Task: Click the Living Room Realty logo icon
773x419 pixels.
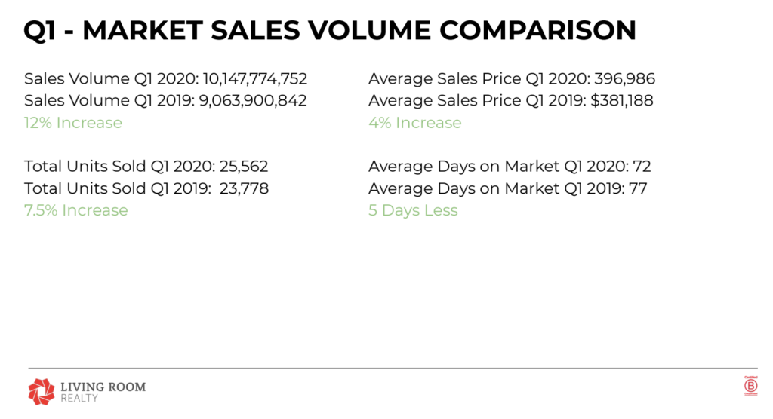Action: click(42, 391)
